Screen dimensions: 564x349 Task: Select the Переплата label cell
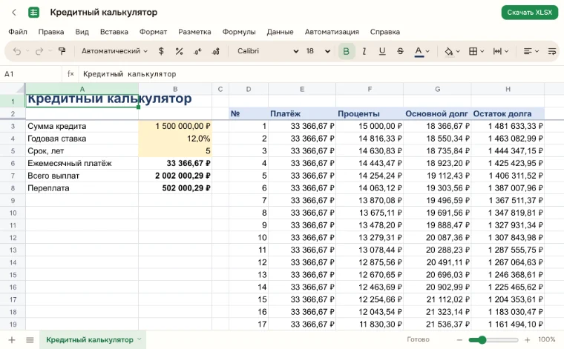coord(82,188)
